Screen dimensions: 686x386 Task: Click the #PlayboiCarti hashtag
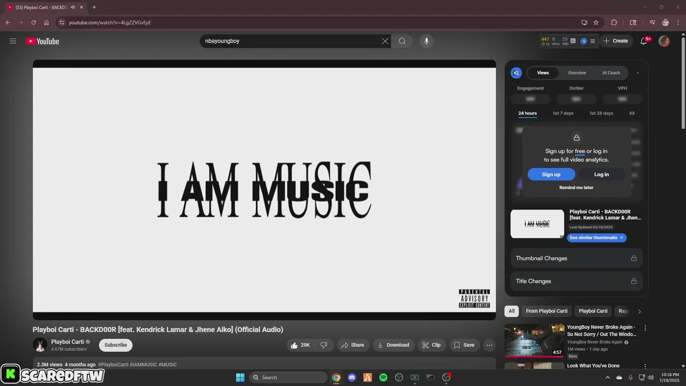click(x=113, y=365)
